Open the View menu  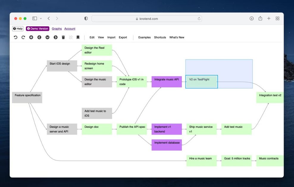click(x=101, y=37)
